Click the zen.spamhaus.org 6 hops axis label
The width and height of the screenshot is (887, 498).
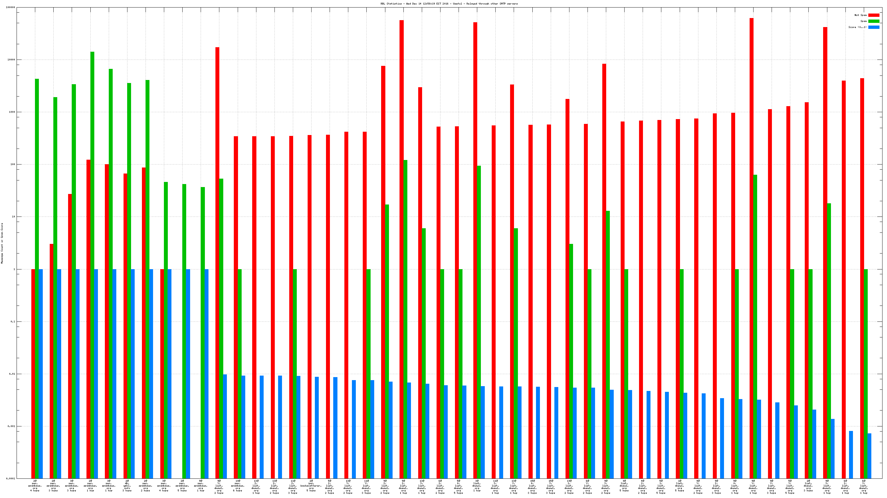pyautogui.click(x=237, y=486)
